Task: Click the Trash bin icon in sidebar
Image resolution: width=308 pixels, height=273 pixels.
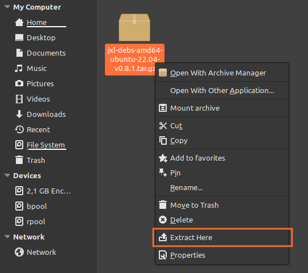Action: tap(19, 160)
